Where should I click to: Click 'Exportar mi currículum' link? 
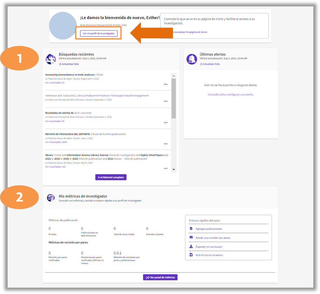[209, 247]
